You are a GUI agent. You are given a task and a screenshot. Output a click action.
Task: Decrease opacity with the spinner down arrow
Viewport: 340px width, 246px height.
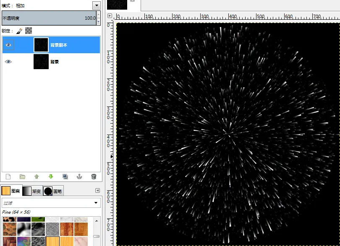pyautogui.click(x=99, y=22)
